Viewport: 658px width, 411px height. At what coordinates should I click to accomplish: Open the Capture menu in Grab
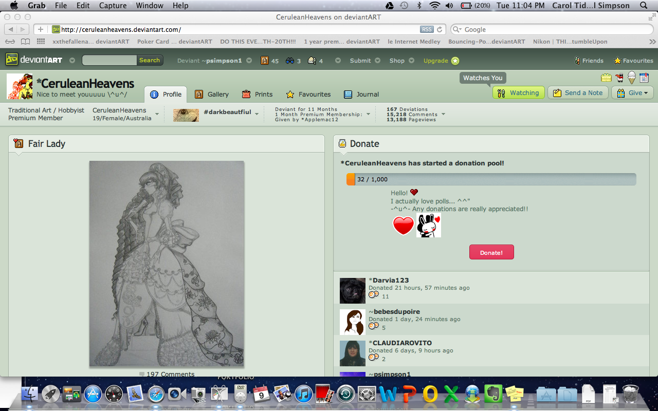coord(113,6)
